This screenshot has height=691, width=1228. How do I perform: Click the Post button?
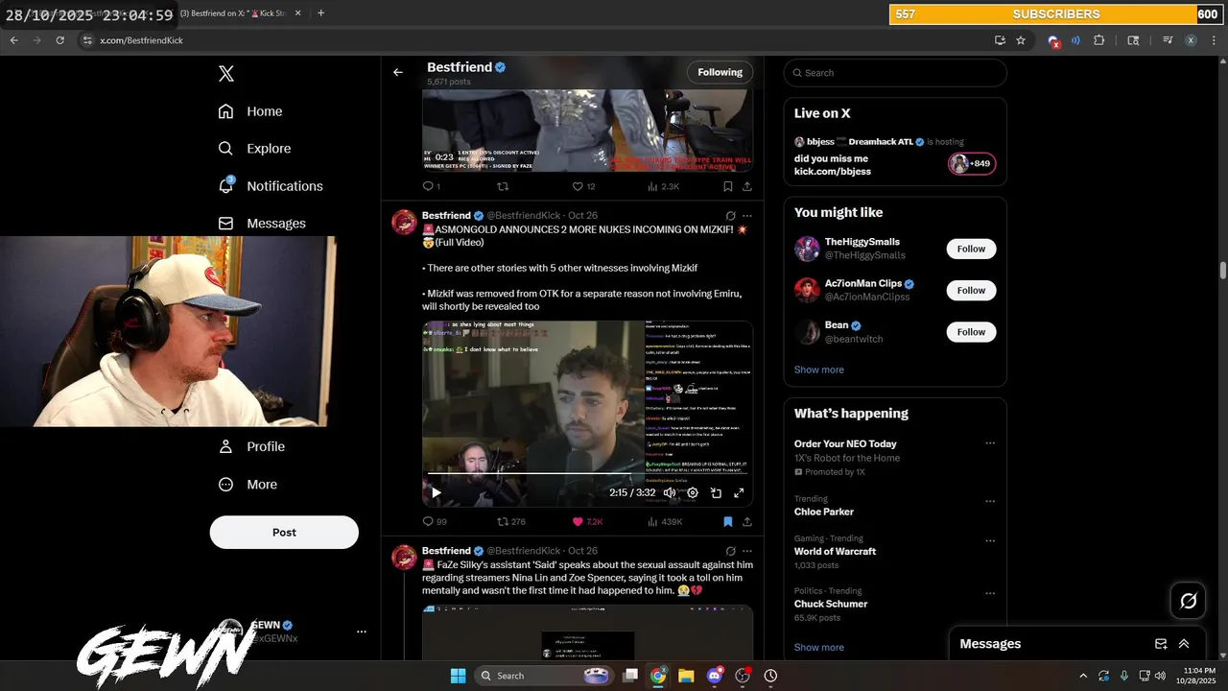coord(284,532)
